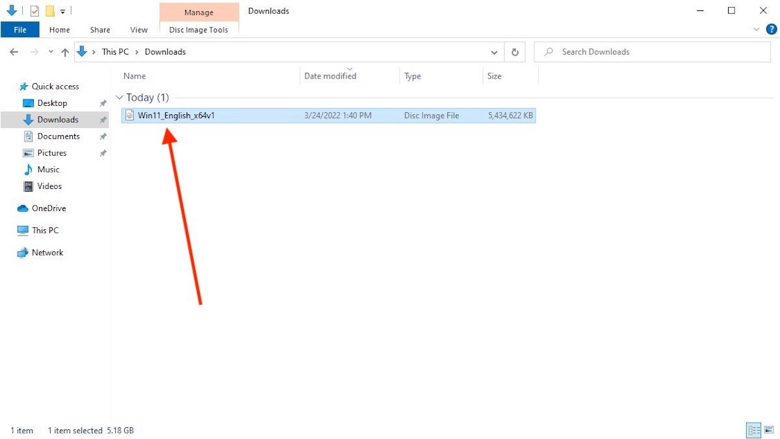Click the pin icon next to Desktop
780x439 pixels.
coord(103,103)
